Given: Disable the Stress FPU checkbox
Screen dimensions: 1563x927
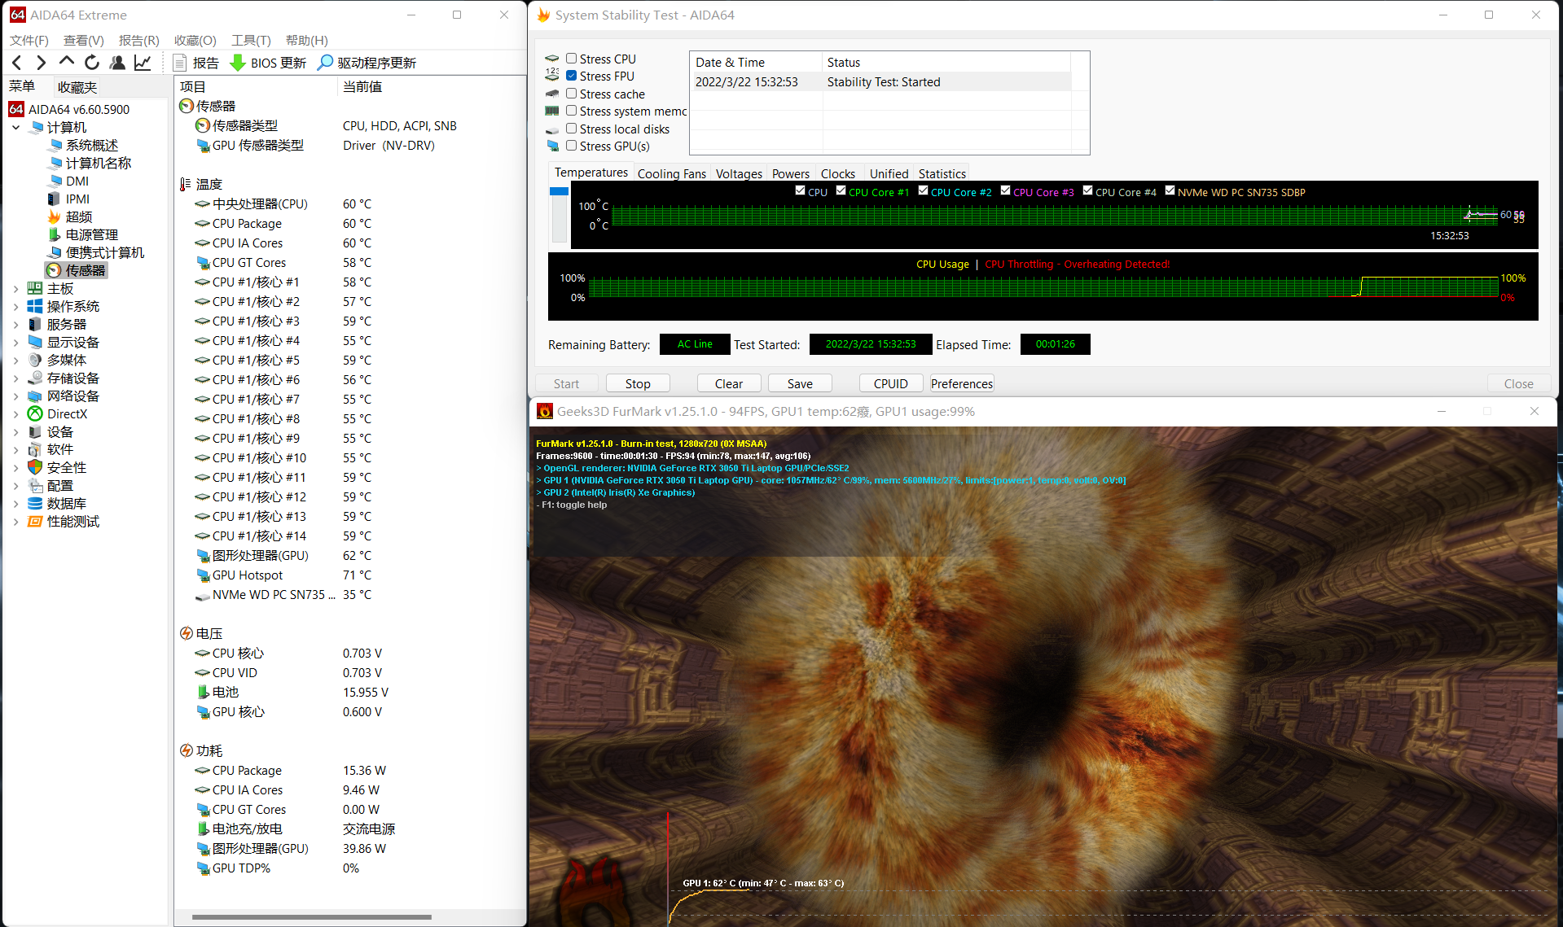Looking at the screenshot, I should (572, 76).
